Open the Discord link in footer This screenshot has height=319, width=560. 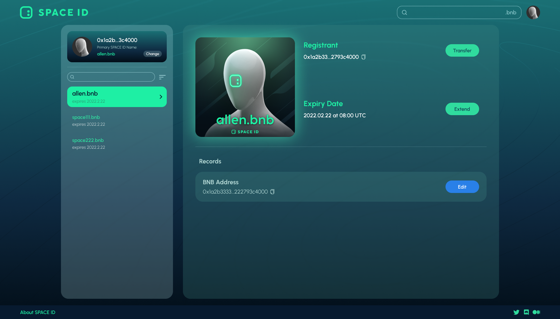point(526,312)
